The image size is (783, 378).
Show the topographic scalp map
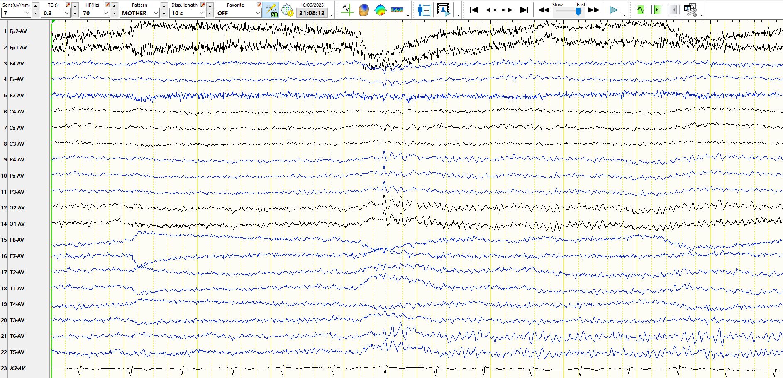pyautogui.click(x=380, y=10)
